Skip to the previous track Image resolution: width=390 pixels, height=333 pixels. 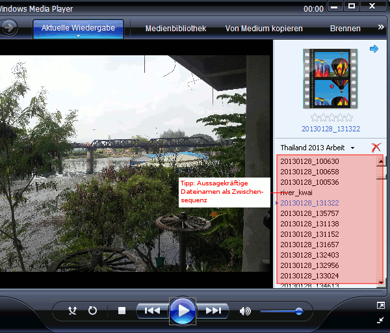pyautogui.click(x=152, y=311)
